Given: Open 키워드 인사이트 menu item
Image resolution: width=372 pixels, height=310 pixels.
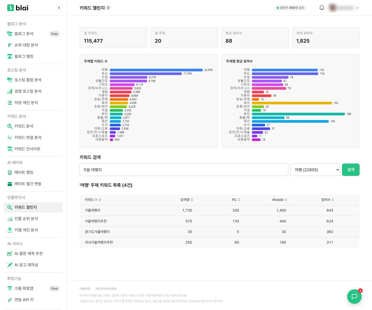Looking at the screenshot, I should point(34,149).
